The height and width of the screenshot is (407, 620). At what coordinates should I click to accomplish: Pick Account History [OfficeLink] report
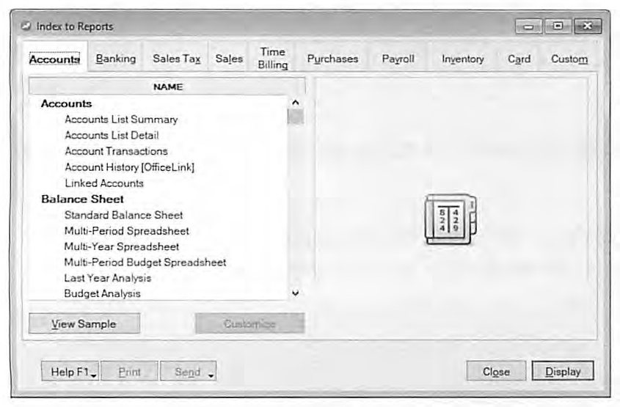130,167
